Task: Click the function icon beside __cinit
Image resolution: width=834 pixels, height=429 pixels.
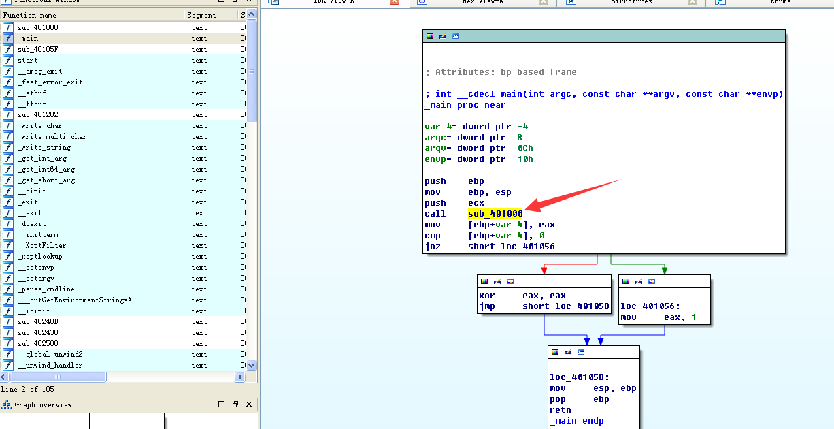Action: click(7, 191)
